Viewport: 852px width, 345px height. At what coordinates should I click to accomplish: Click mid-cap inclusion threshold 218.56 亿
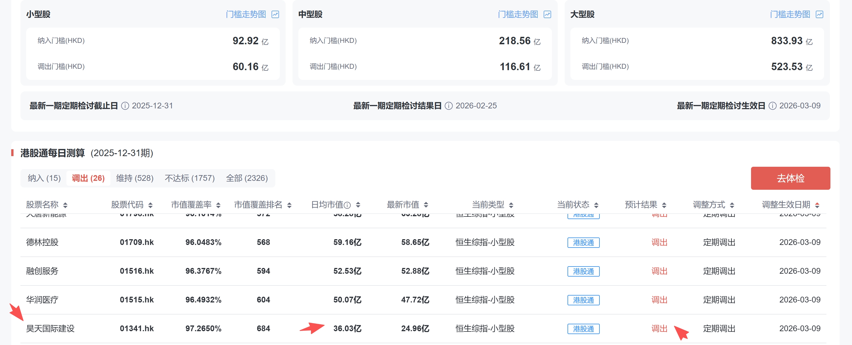(x=520, y=41)
